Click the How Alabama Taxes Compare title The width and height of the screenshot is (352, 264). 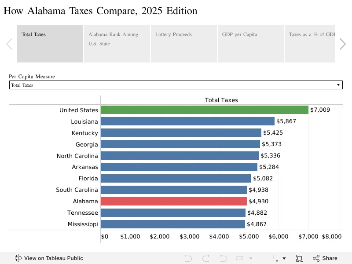100,11
